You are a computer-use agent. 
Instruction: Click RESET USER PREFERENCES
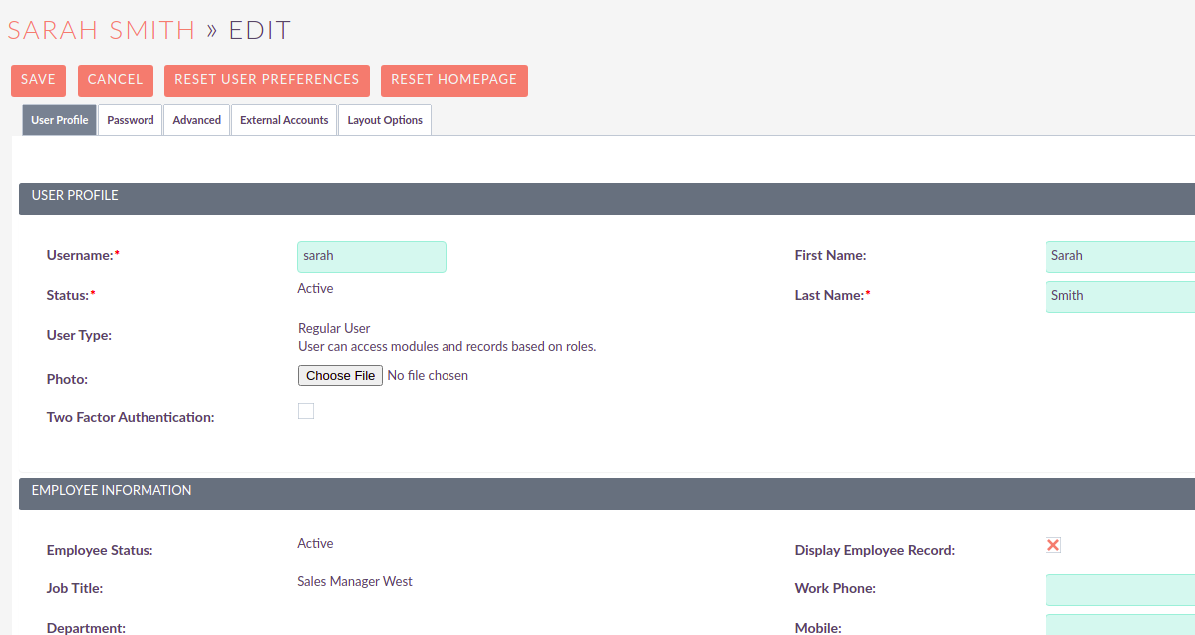tap(266, 80)
